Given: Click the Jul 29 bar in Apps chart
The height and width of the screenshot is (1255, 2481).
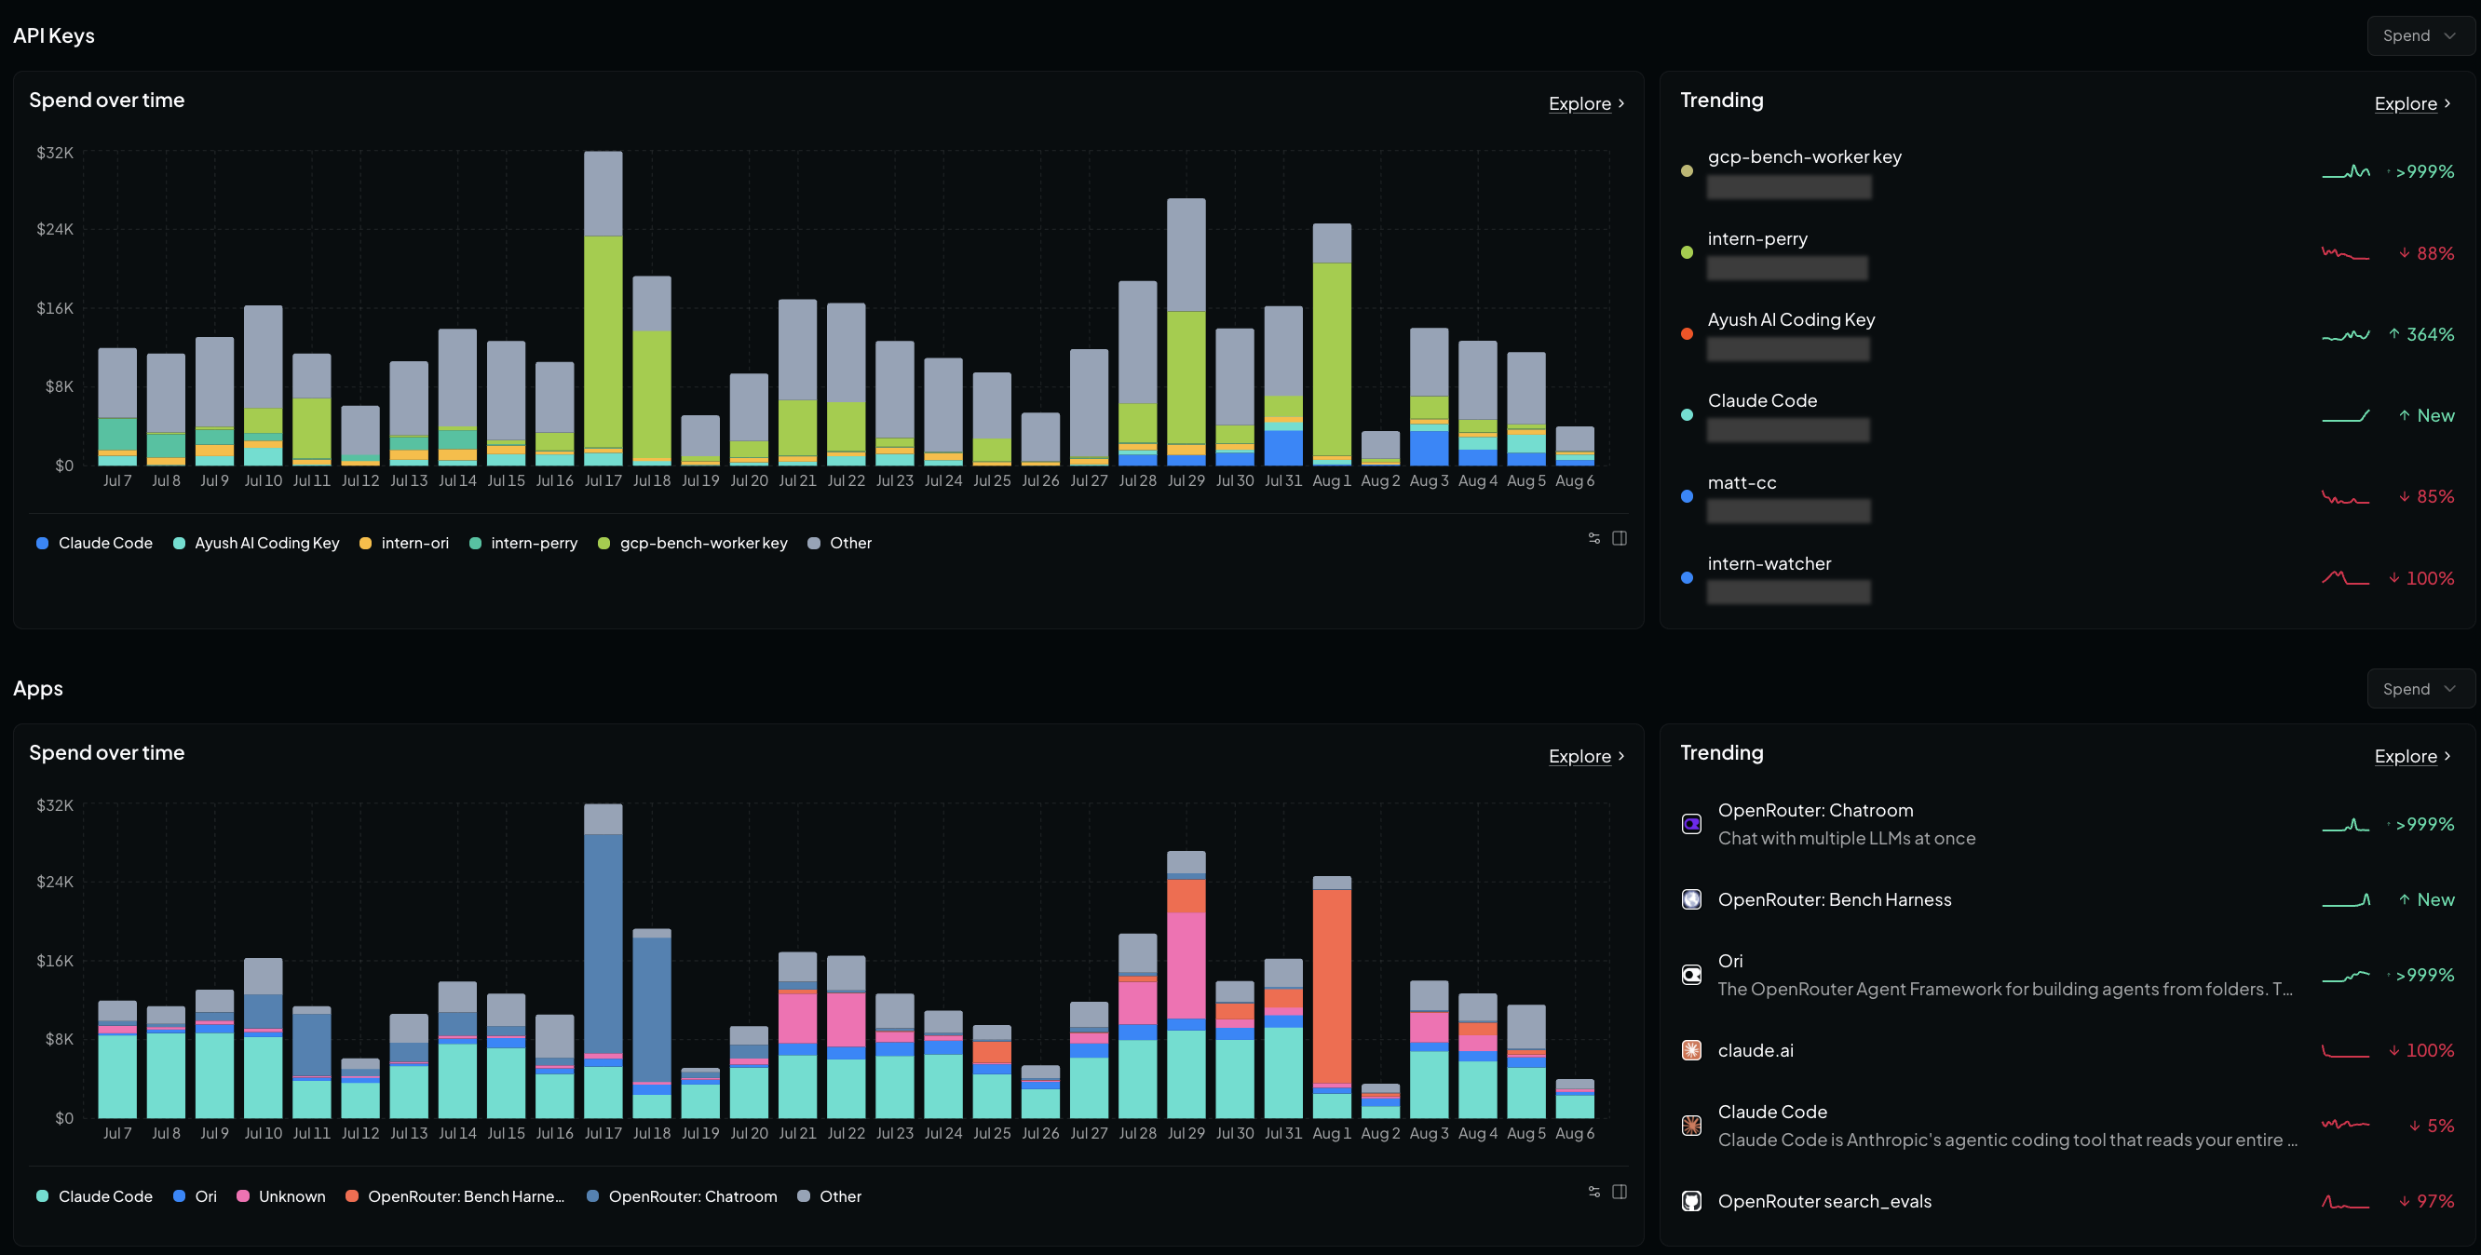Looking at the screenshot, I should pyautogui.click(x=1186, y=984).
